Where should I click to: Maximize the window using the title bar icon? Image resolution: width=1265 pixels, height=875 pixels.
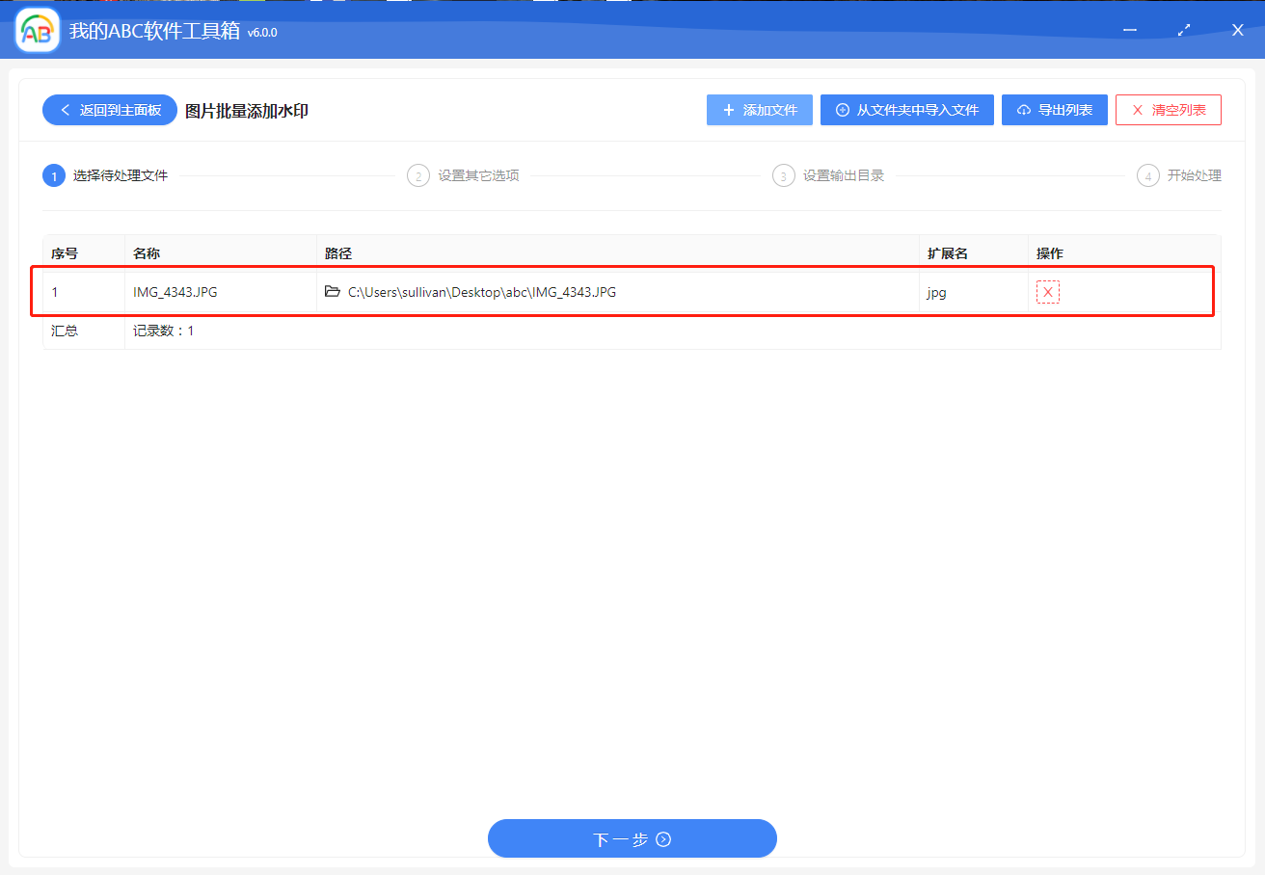click(x=1184, y=31)
